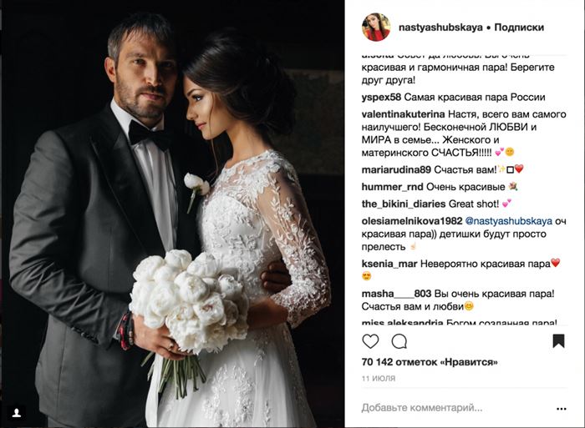Open the yspex58 commenter profile
Viewport: 585px width, 428px height.
(x=381, y=98)
